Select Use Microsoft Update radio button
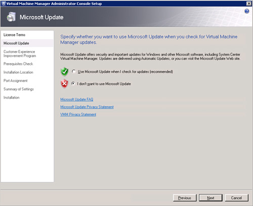Screen dimensions: 253x206 [73, 71]
